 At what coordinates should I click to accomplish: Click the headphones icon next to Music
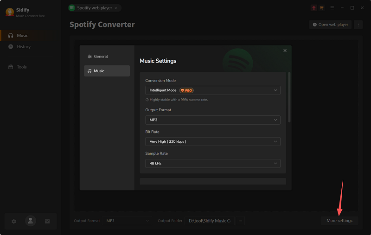pyautogui.click(x=11, y=36)
